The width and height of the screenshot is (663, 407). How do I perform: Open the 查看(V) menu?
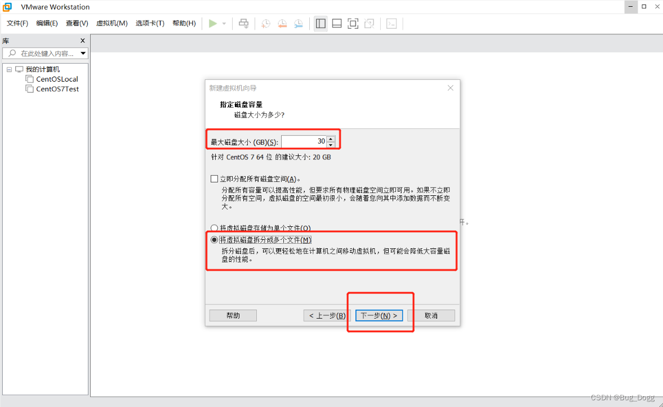pyautogui.click(x=77, y=23)
